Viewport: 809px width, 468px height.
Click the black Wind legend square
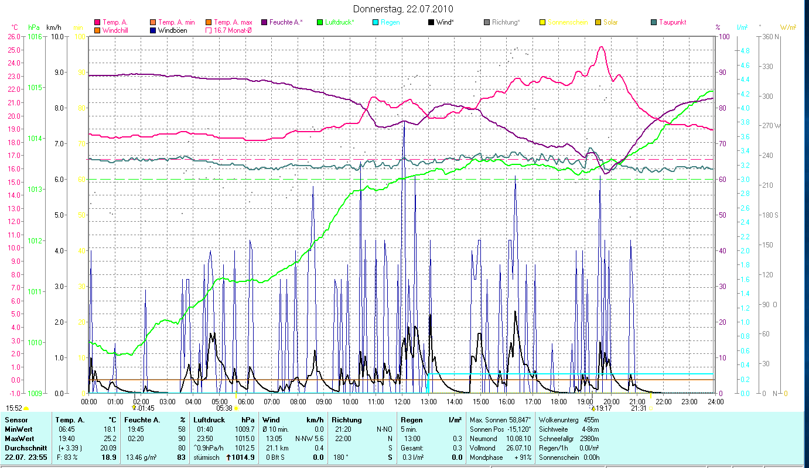[x=431, y=22]
